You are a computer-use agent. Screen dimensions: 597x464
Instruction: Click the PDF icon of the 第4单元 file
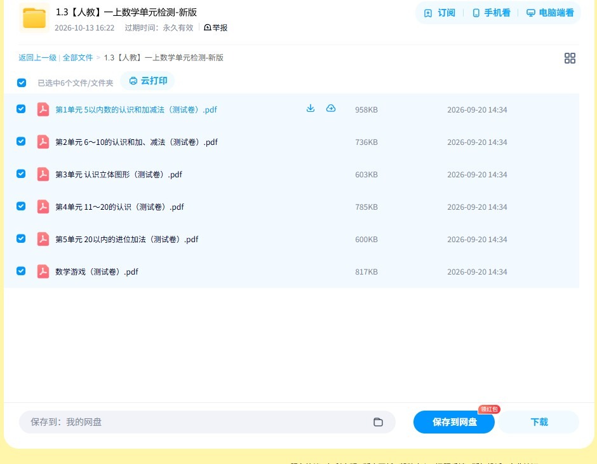pyautogui.click(x=43, y=207)
